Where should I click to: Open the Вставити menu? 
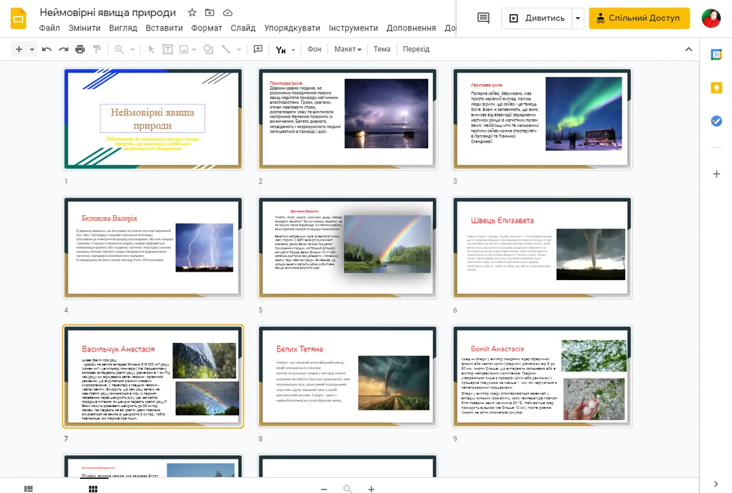(x=164, y=28)
